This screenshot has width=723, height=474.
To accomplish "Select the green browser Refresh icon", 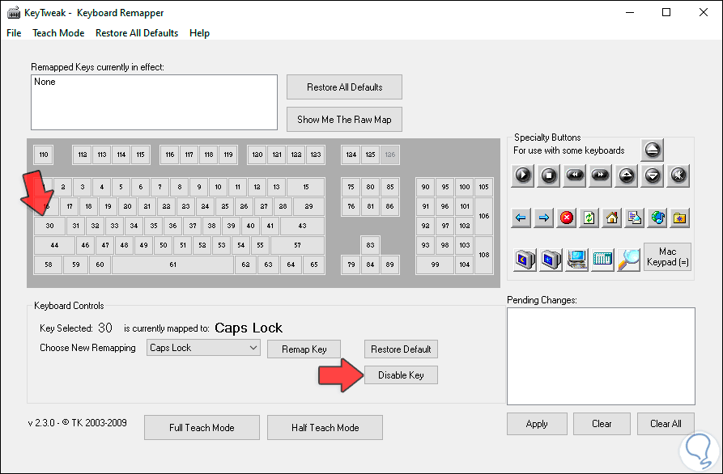I will 589,217.
